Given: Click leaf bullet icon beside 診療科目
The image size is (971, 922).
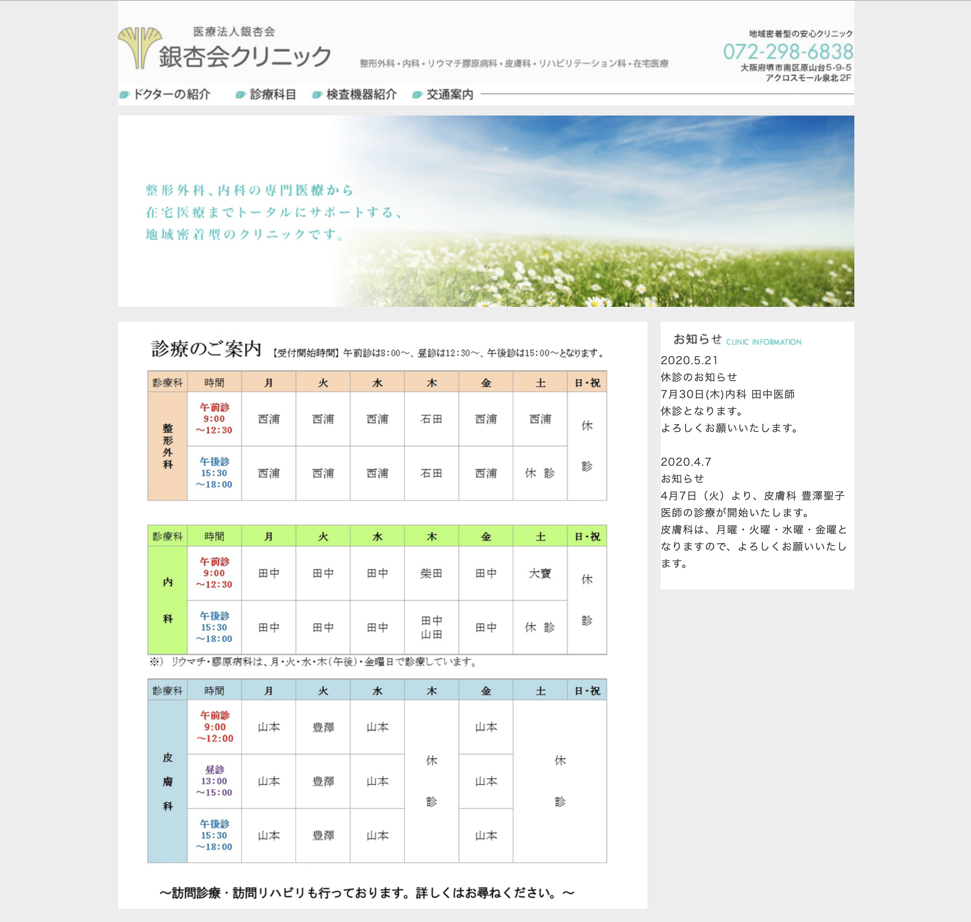Looking at the screenshot, I should pos(240,95).
